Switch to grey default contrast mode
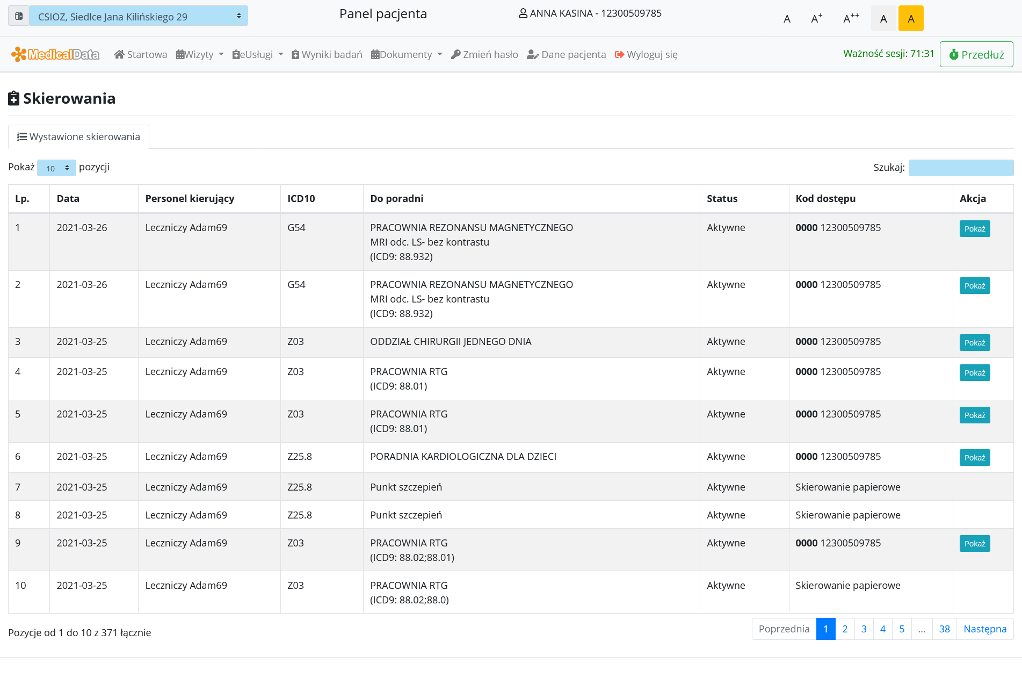Image resolution: width=1022 pixels, height=677 pixels. [883, 19]
